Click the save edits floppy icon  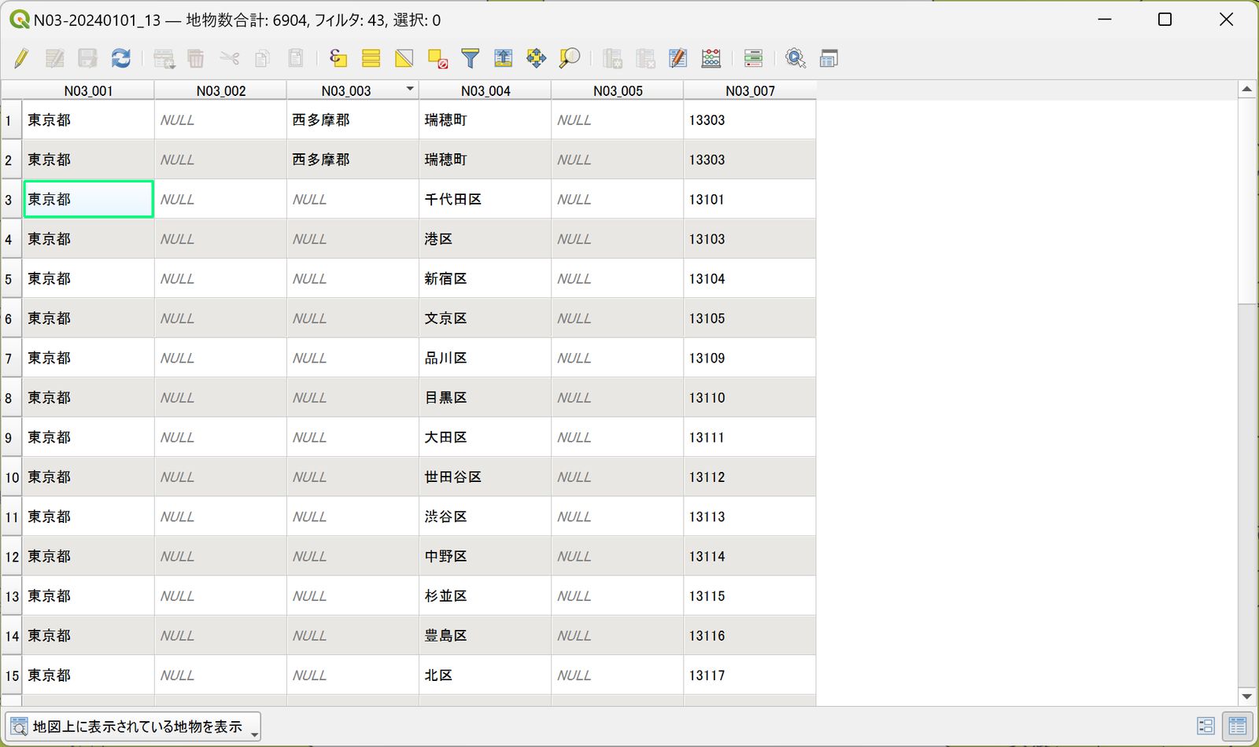point(87,58)
